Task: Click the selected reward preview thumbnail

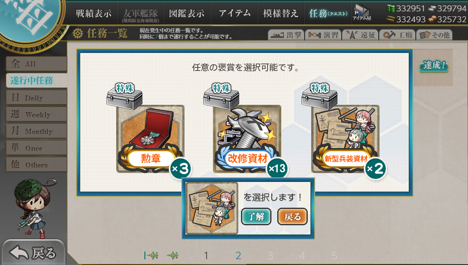Action: point(212,208)
